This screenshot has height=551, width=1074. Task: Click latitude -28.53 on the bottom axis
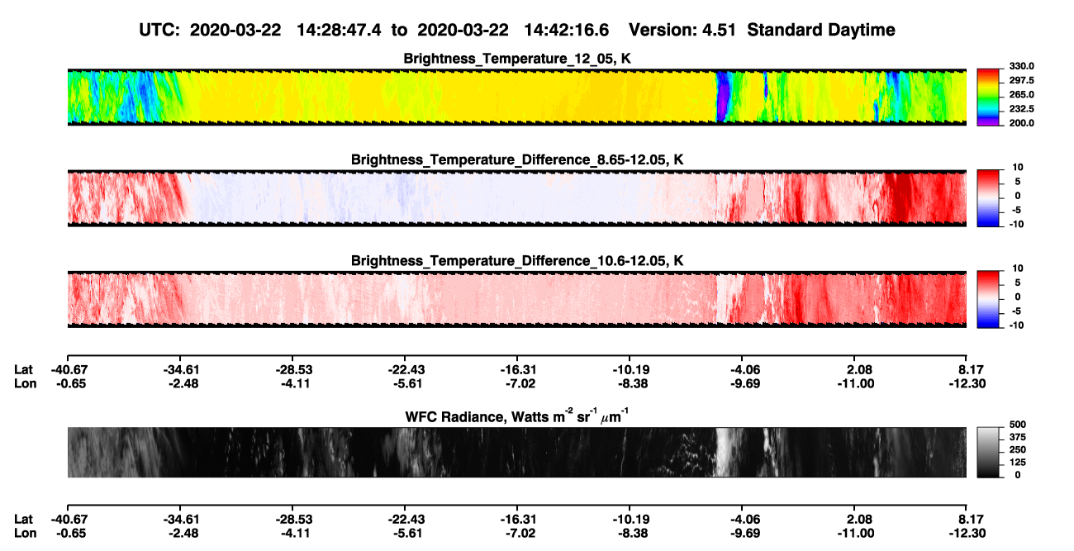(293, 520)
